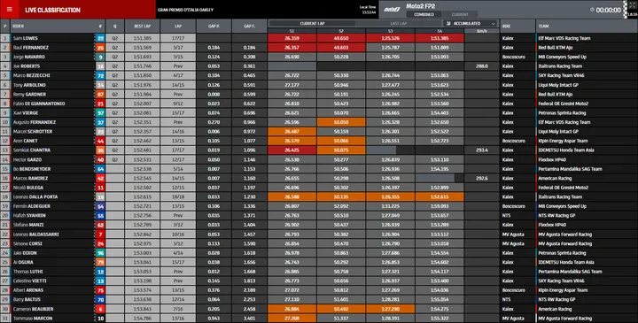638x323 pixels.
Task: Click NTS bike label in Syahrin's row
Action: click(506, 216)
